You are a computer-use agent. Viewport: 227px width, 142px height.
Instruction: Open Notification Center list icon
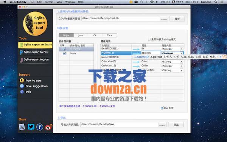pos(221,2)
